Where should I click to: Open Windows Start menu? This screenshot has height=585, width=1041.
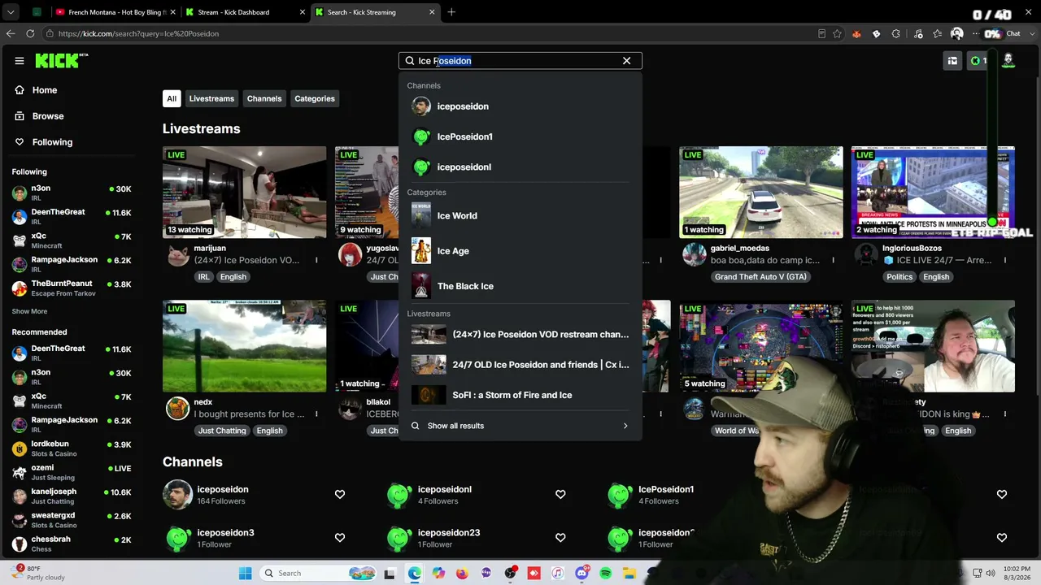coord(245,574)
